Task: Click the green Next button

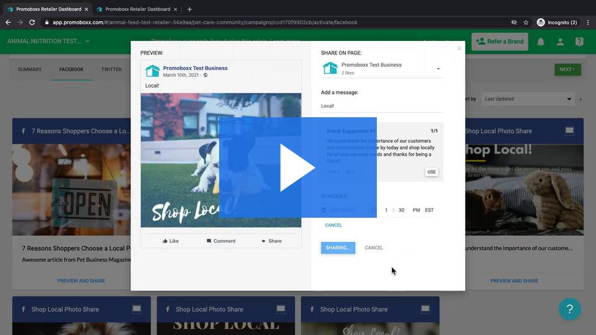Action: pos(567,69)
